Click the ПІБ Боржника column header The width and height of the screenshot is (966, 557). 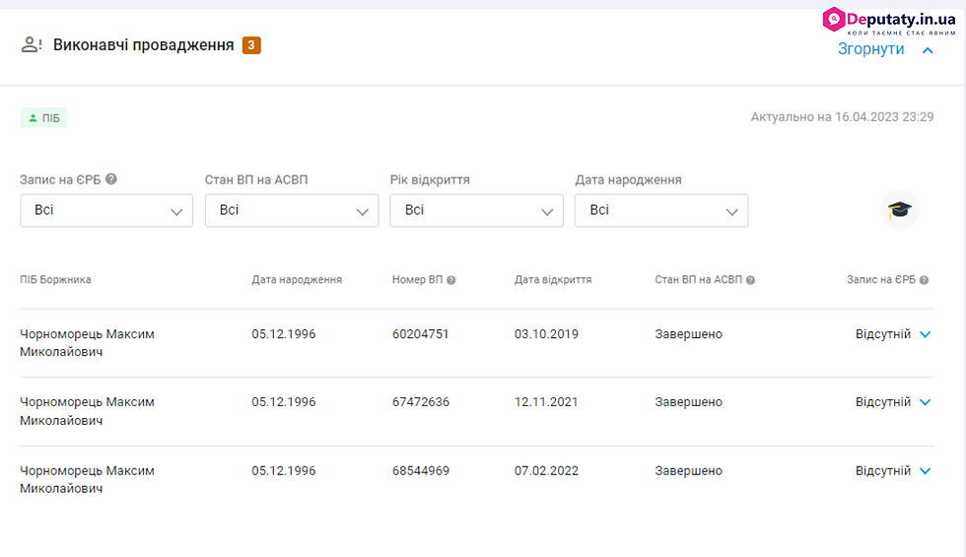point(55,280)
